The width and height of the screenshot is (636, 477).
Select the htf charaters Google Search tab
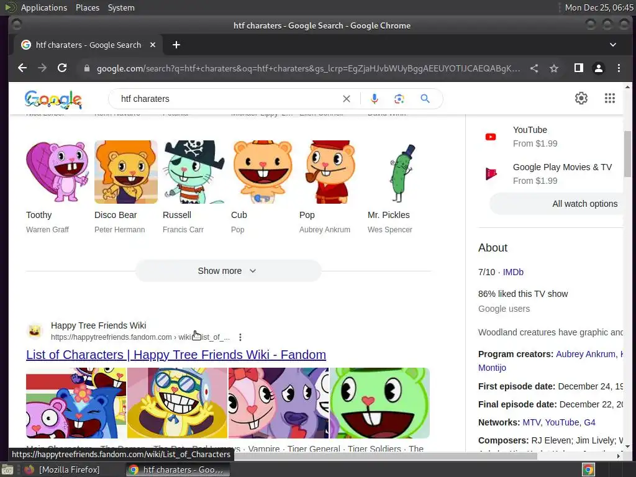pos(88,45)
